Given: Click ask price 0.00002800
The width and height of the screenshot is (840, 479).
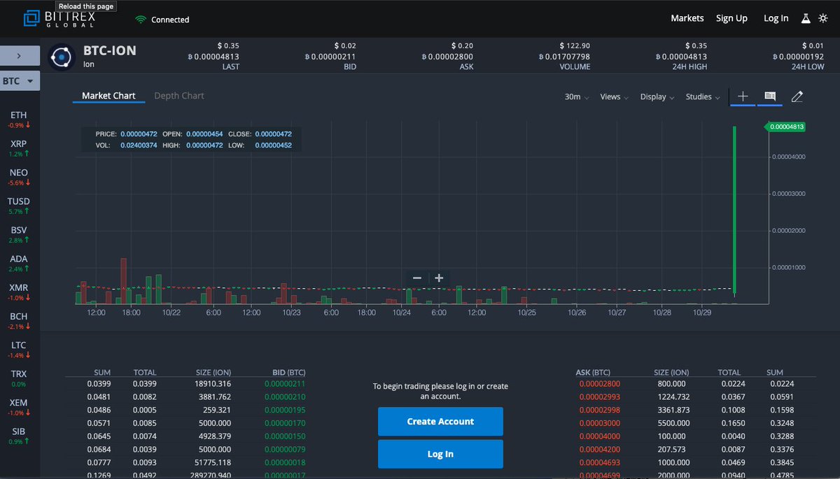Looking at the screenshot, I should (599, 384).
